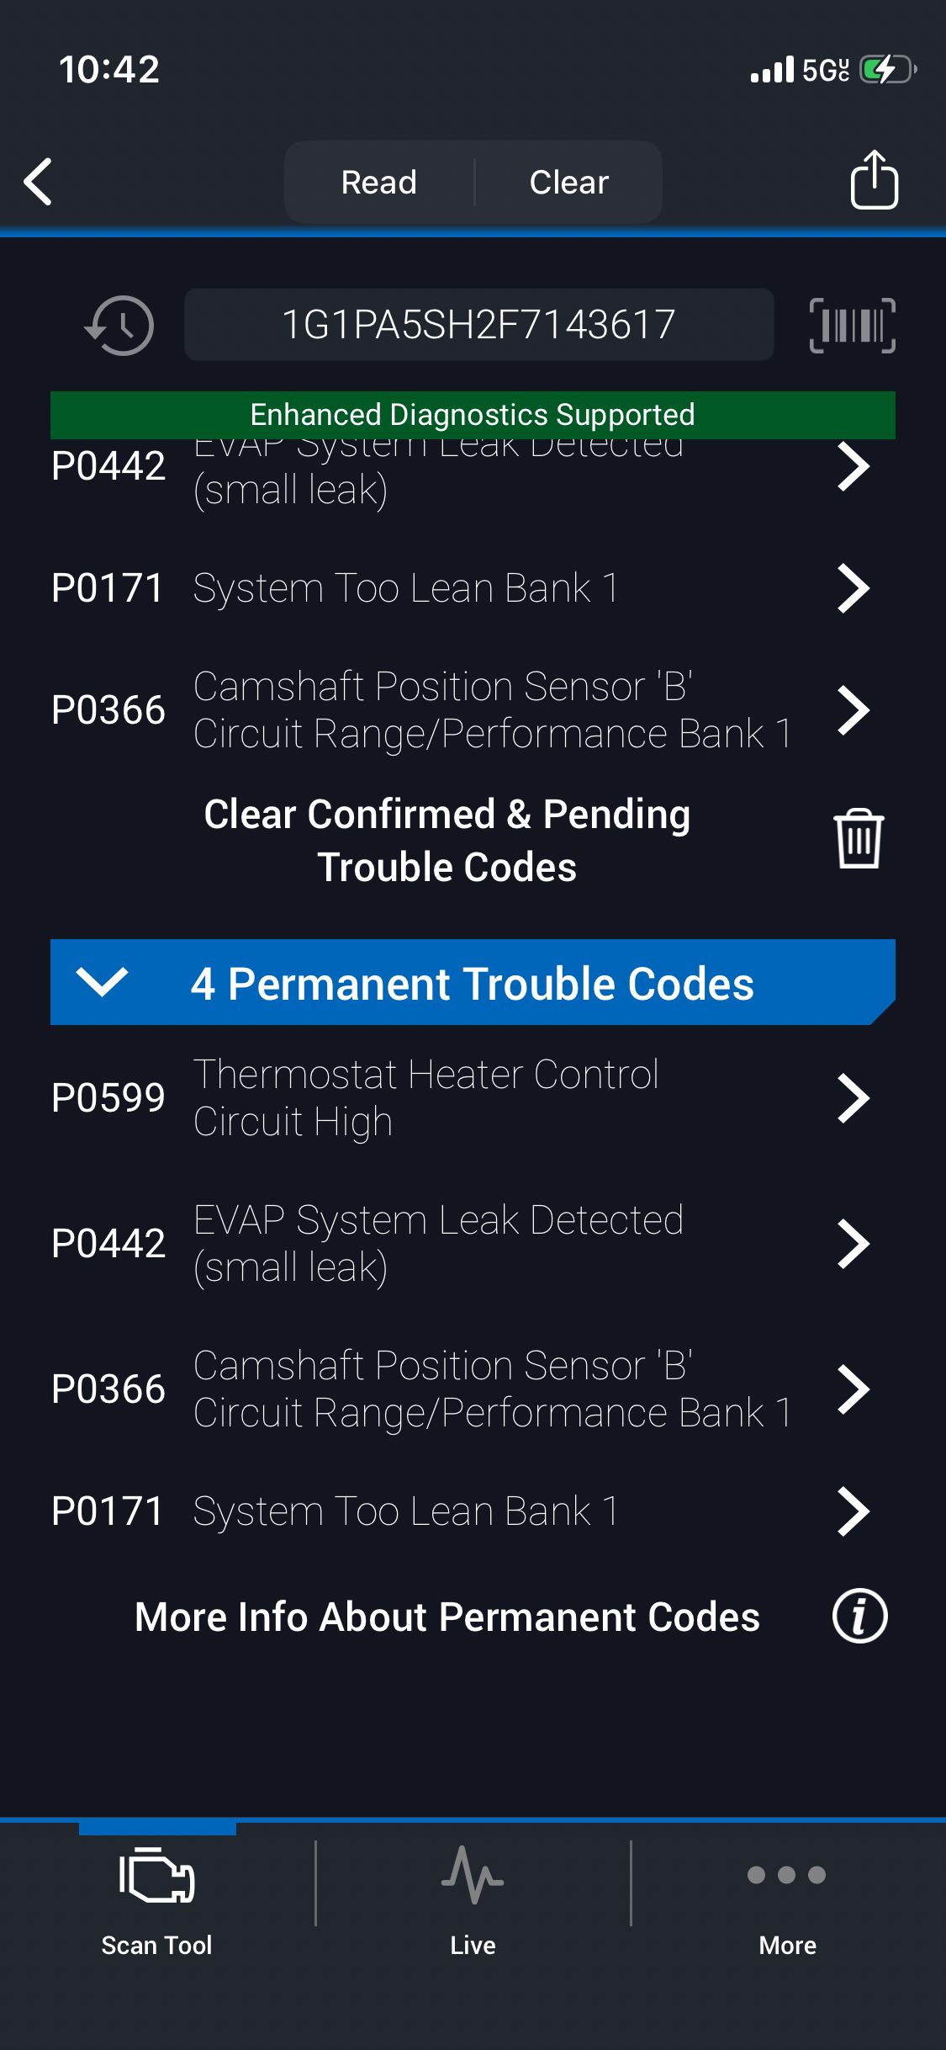Open the share icon
This screenshot has width=946, height=2050.
(x=874, y=180)
